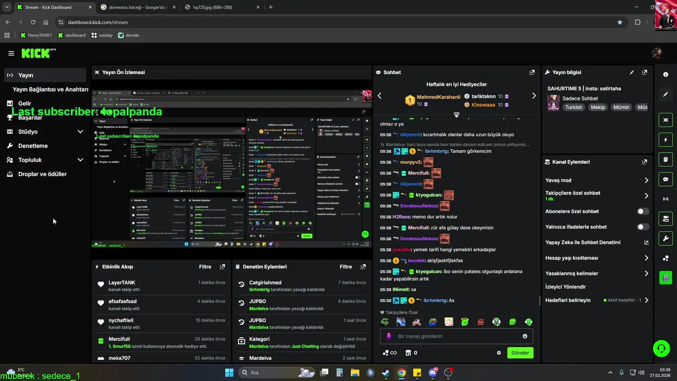Pop out the Sohbet chat panel
Viewport: 677px width, 381px height.
click(532, 72)
